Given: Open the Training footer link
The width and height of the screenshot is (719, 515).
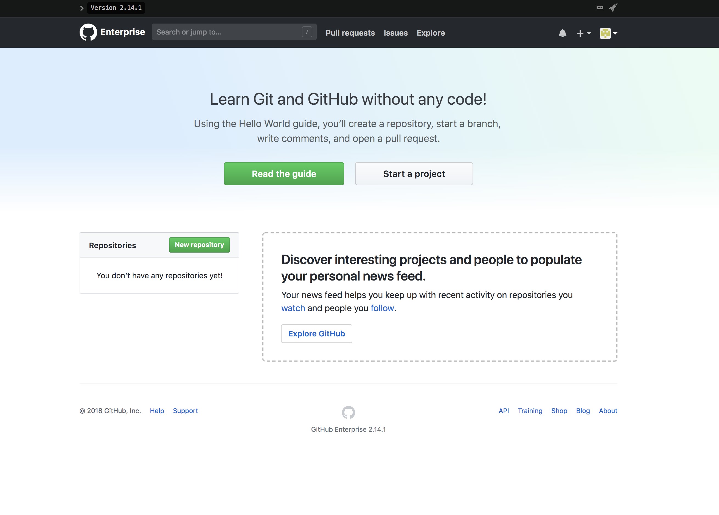Looking at the screenshot, I should [x=530, y=411].
